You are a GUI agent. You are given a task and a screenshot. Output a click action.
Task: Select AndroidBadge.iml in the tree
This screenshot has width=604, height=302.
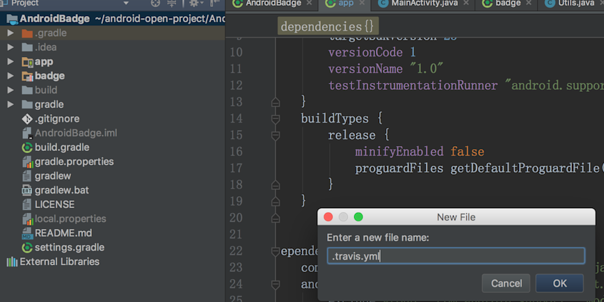click(76, 134)
